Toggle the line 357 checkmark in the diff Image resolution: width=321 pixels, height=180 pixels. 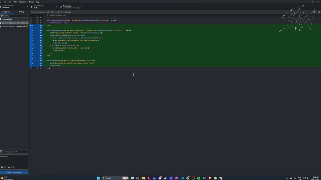(33, 65)
